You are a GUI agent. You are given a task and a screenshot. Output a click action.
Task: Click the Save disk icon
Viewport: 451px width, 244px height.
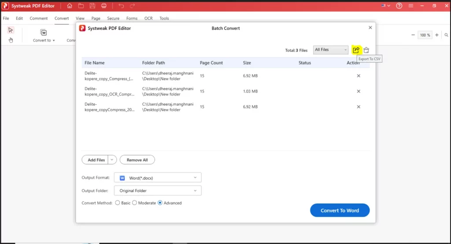point(92,6)
